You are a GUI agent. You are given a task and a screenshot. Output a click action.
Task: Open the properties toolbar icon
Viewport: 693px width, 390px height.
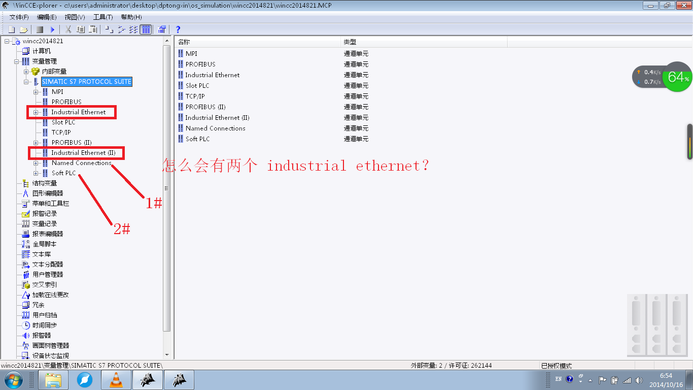pyautogui.click(x=162, y=29)
